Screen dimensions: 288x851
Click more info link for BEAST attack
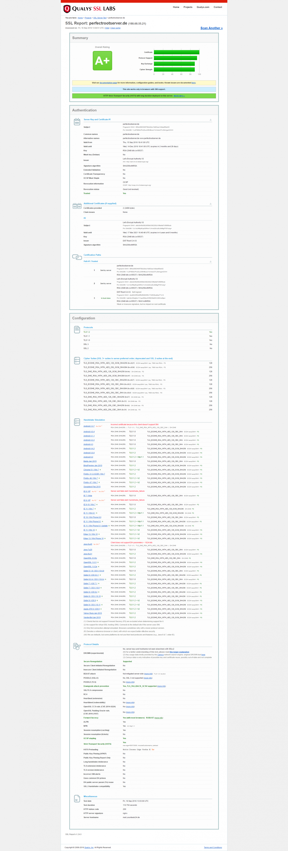[148, 674]
